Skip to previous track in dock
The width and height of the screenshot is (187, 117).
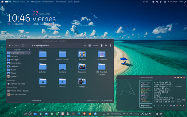124,114
